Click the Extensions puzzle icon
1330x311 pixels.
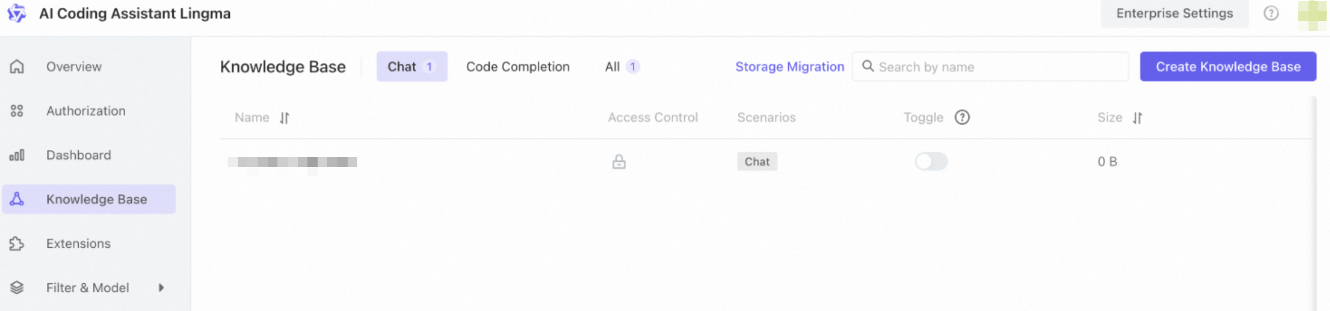(x=17, y=244)
